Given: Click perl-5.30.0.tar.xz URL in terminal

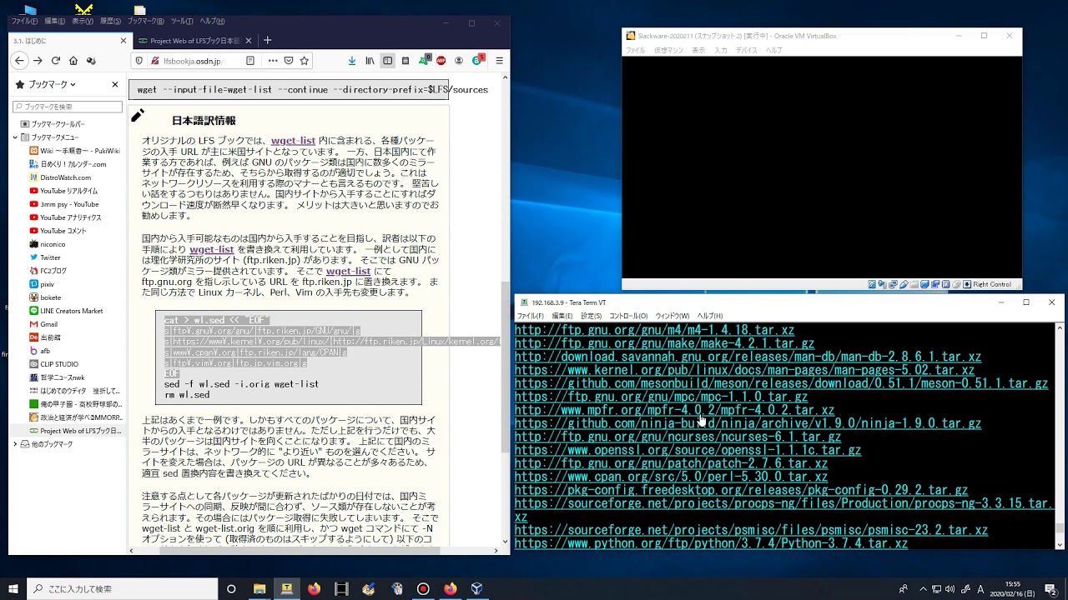Looking at the screenshot, I should coord(671,477).
